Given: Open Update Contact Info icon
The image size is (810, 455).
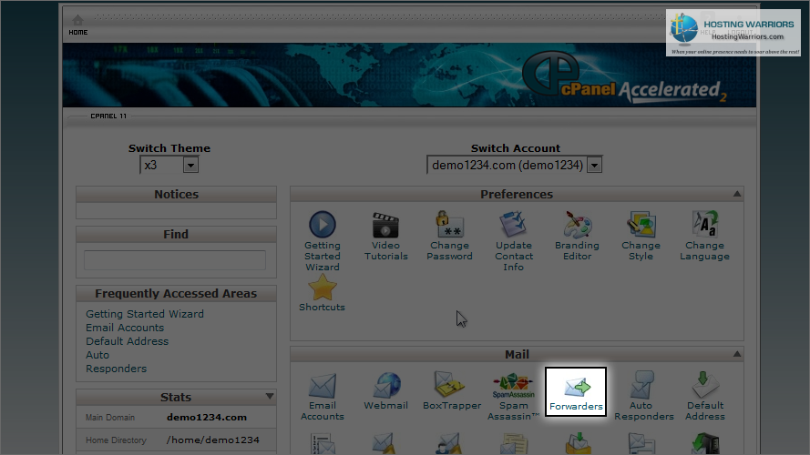Looking at the screenshot, I should (513, 225).
